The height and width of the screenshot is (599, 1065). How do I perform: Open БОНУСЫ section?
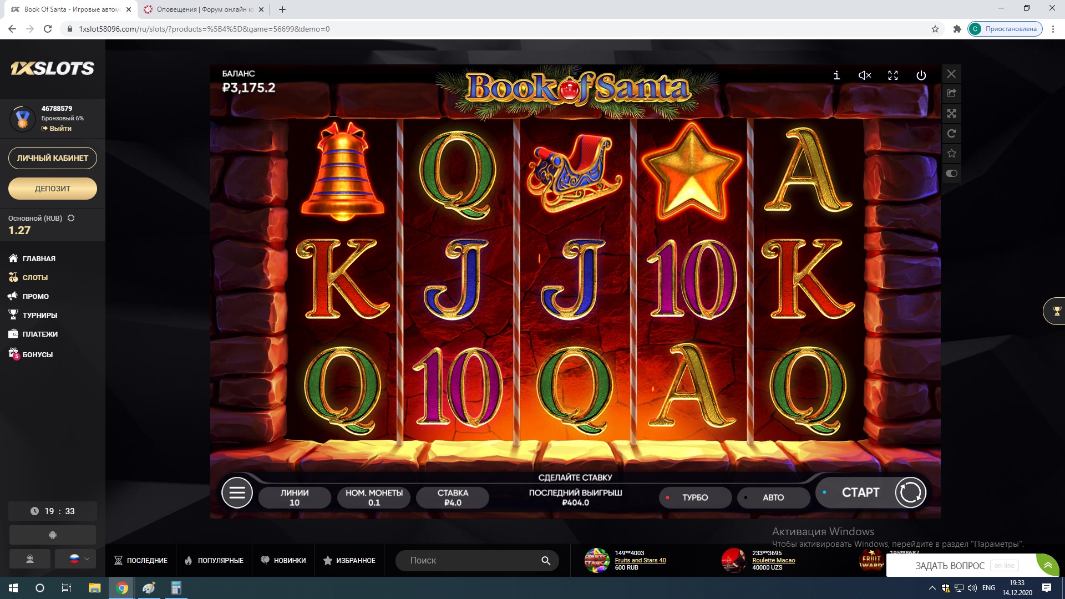pyautogui.click(x=31, y=354)
